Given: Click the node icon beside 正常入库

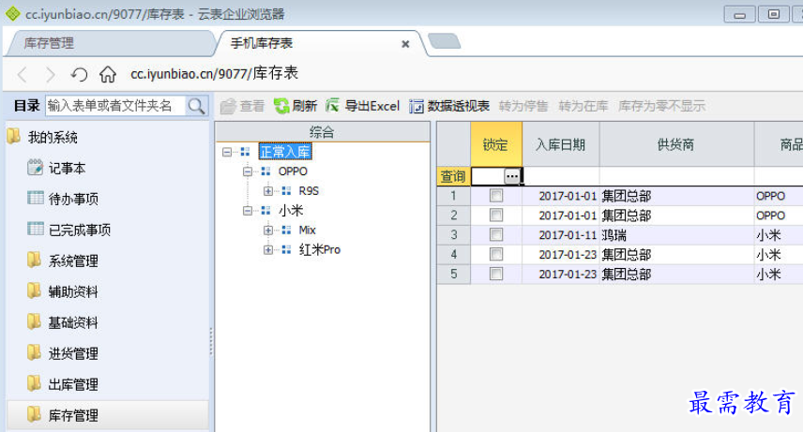Looking at the screenshot, I should (x=245, y=152).
